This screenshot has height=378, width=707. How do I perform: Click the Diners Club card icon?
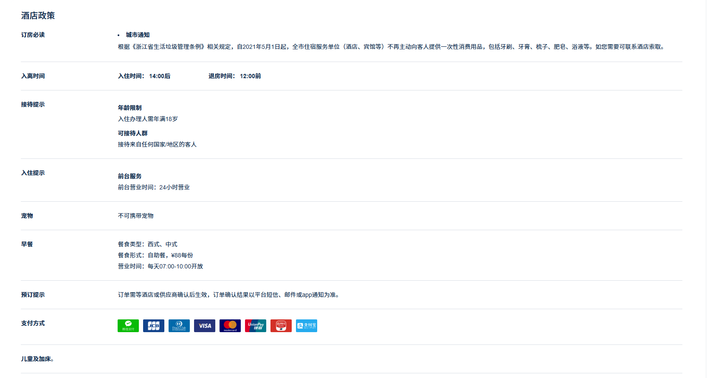(x=179, y=326)
